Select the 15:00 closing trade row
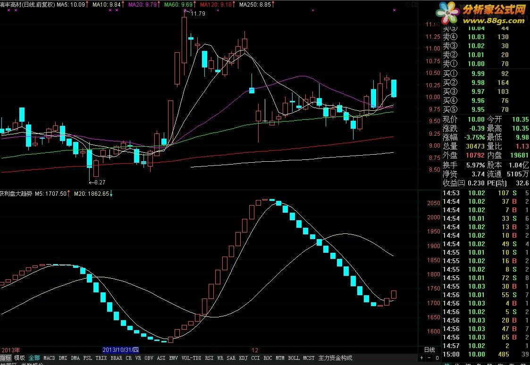This screenshot has width=530, height=365. pyautogui.click(x=486, y=354)
